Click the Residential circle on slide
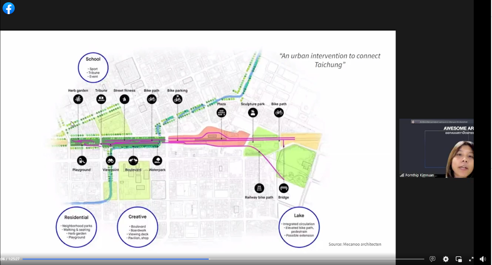Viewport: 492px width, 265px height. click(x=76, y=227)
